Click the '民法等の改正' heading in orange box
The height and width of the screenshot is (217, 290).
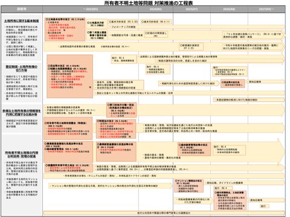(63, 66)
